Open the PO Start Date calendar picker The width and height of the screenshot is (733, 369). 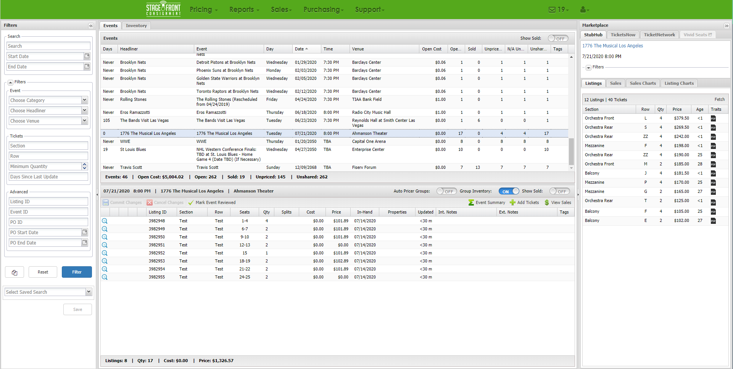pyautogui.click(x=85, y=232)
